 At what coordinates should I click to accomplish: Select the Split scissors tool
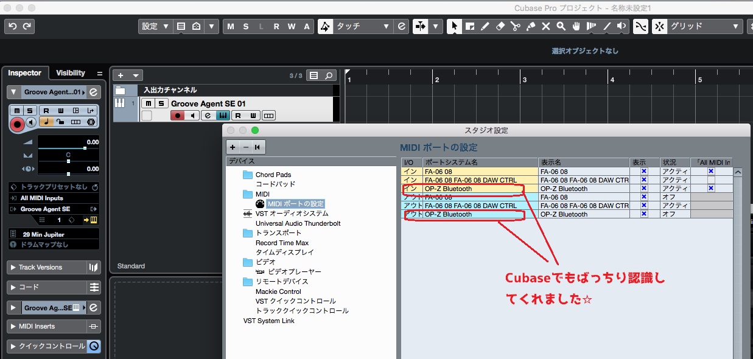(x=516, y=26)
